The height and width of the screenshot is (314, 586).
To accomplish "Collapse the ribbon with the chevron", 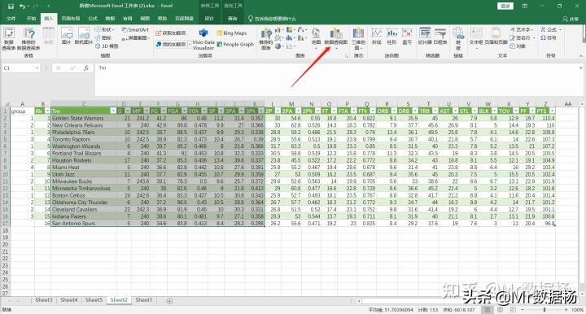I will click(x=581, y=55).
